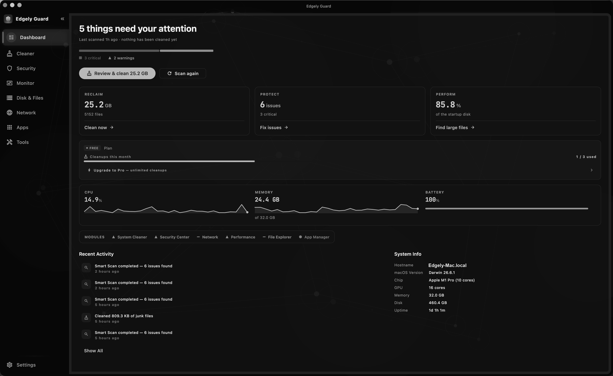Viewport: 613px width, 376px height.
Task: Select the Performance module chip
Action: 240,237
